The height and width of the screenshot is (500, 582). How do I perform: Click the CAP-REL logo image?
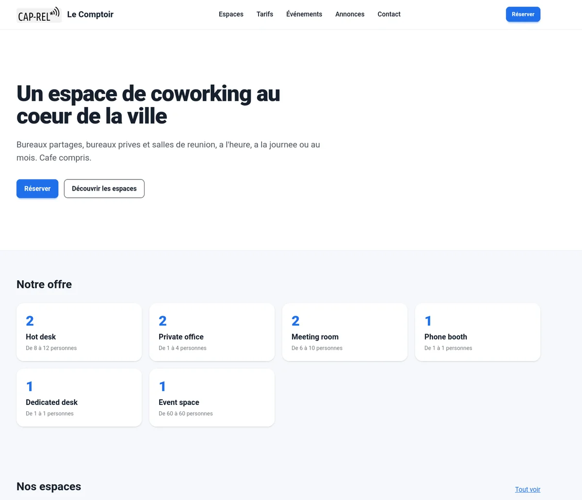(x=39, y=15)
